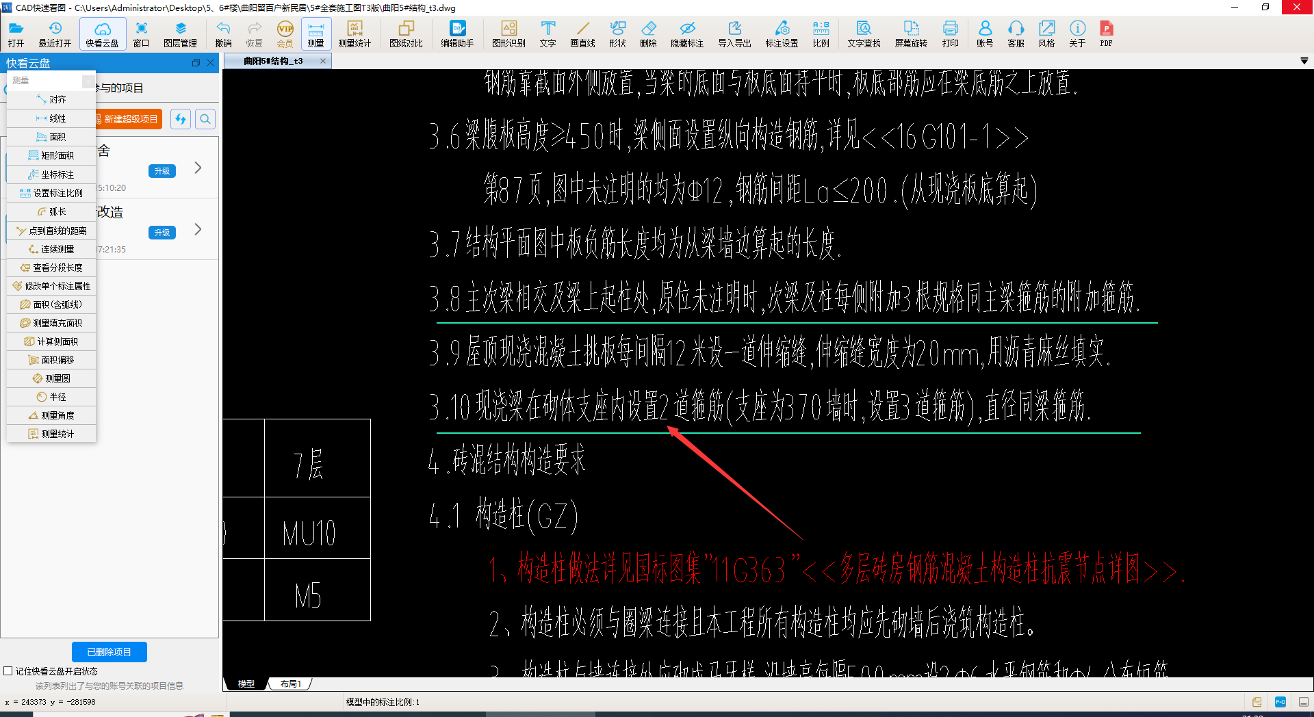Open 文字查找 text search
Viewport: 1314px width, 717px height.
click(864, 34)
